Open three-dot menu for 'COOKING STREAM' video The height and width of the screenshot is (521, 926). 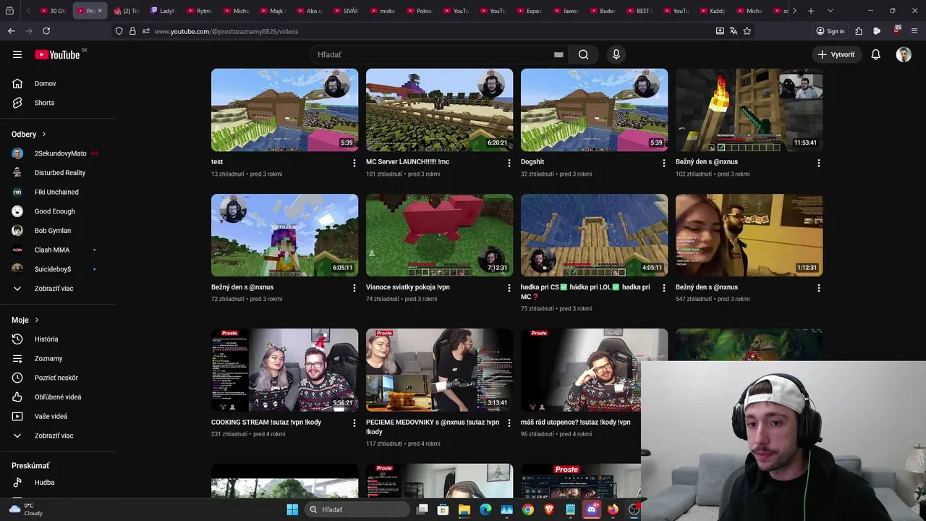(354, 423)
